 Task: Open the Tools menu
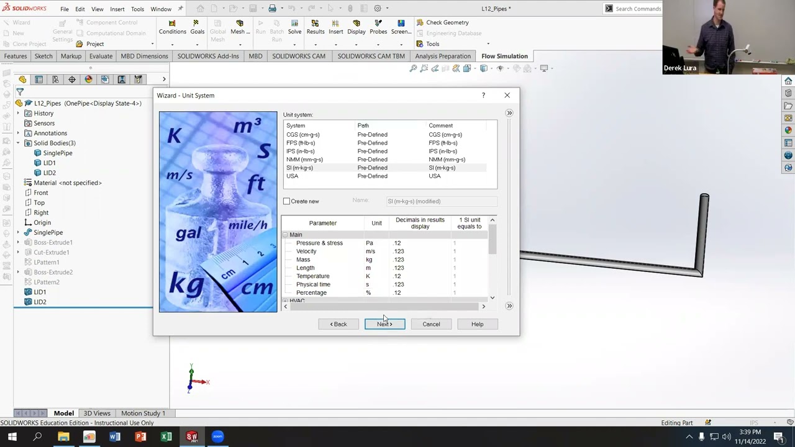(137, 9)
